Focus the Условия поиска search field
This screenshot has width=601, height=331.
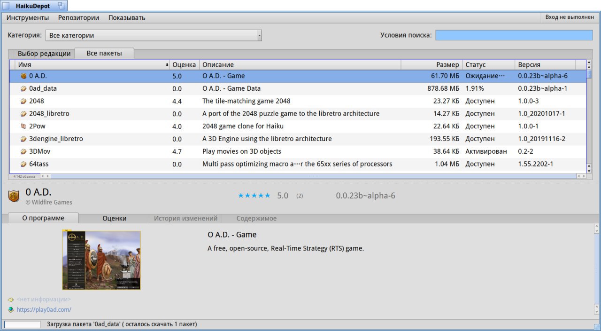point(514,35)
